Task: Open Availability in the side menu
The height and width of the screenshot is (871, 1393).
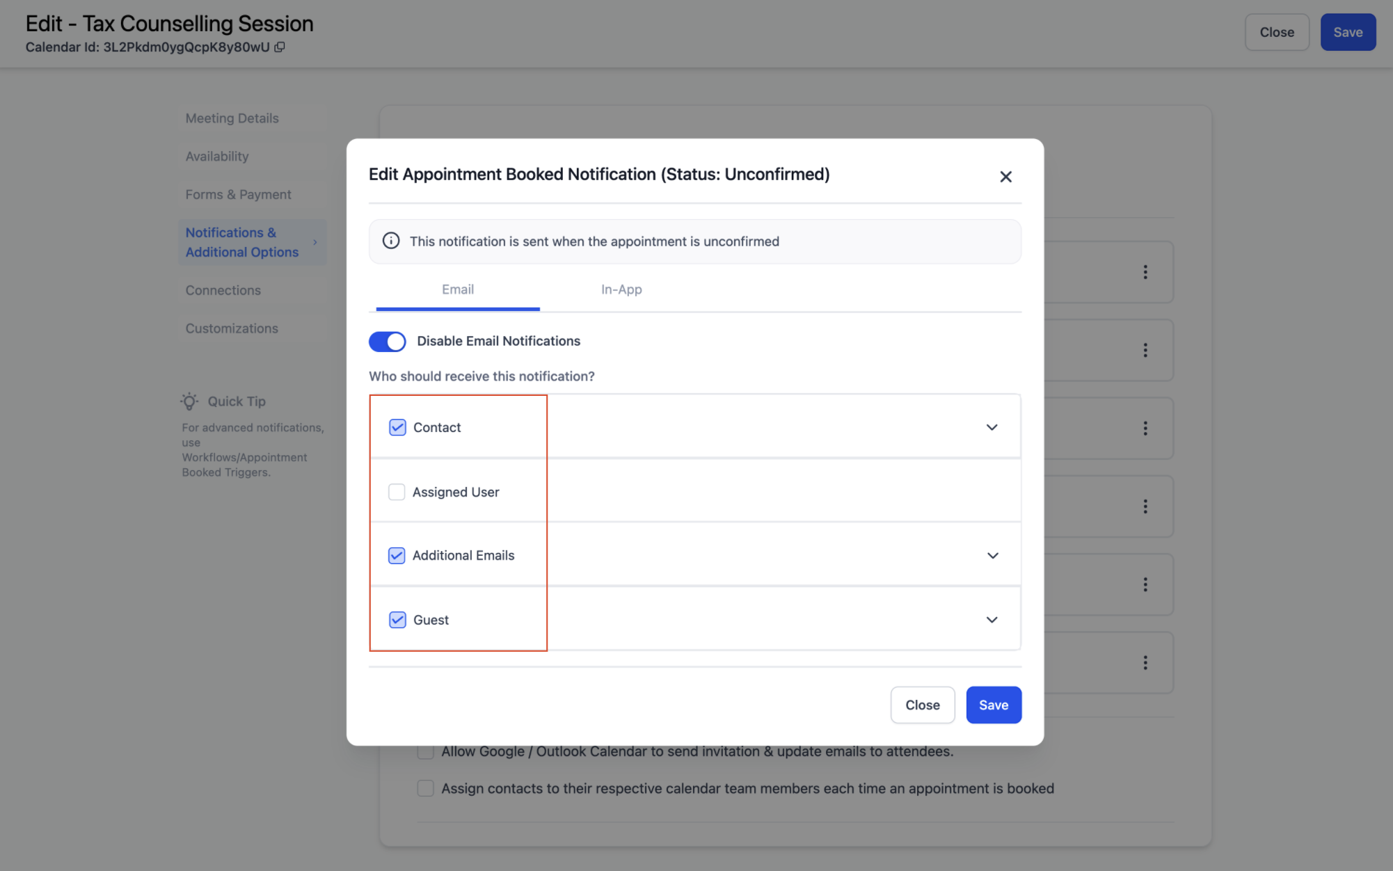Action: point(217,157)
